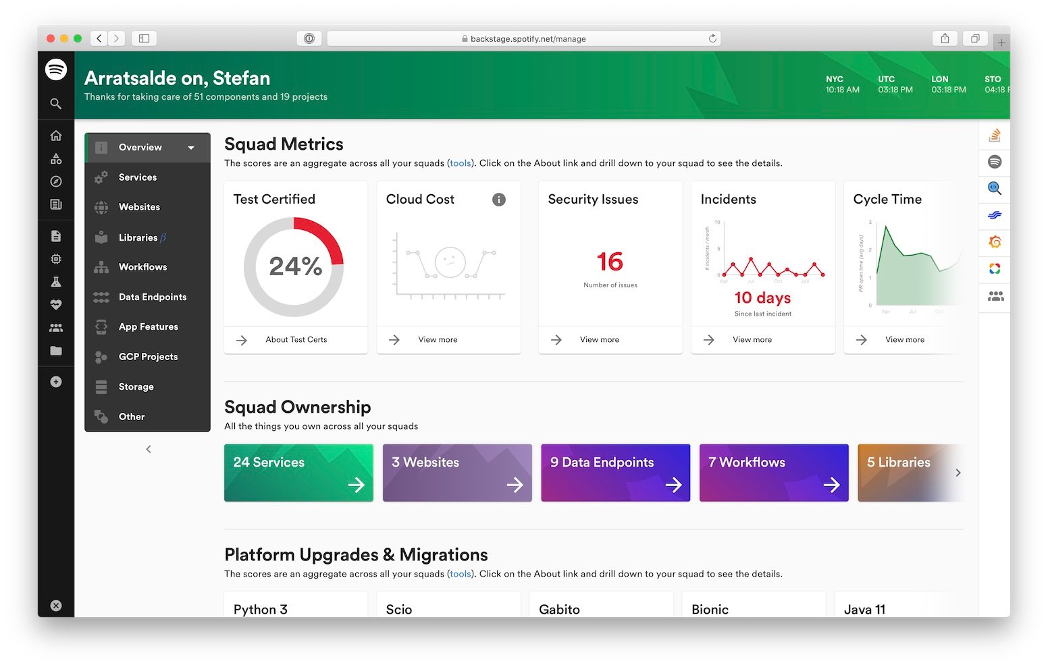Show Safari tab overview
The width and height of the screenshot is (1048, 667).
click(x=975, y=38)
